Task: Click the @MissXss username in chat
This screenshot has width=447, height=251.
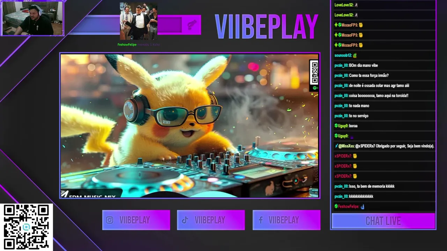Action: [346, 146]
